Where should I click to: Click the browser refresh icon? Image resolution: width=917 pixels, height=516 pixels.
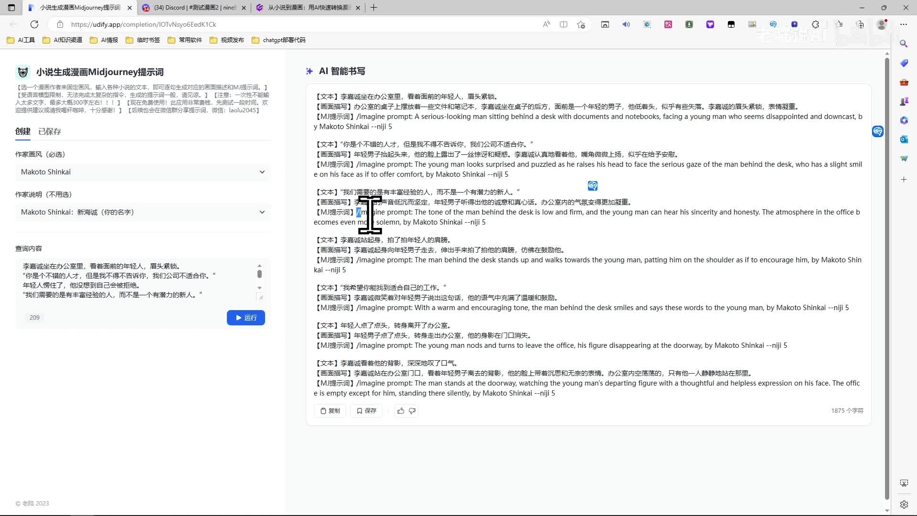(34, 24)
